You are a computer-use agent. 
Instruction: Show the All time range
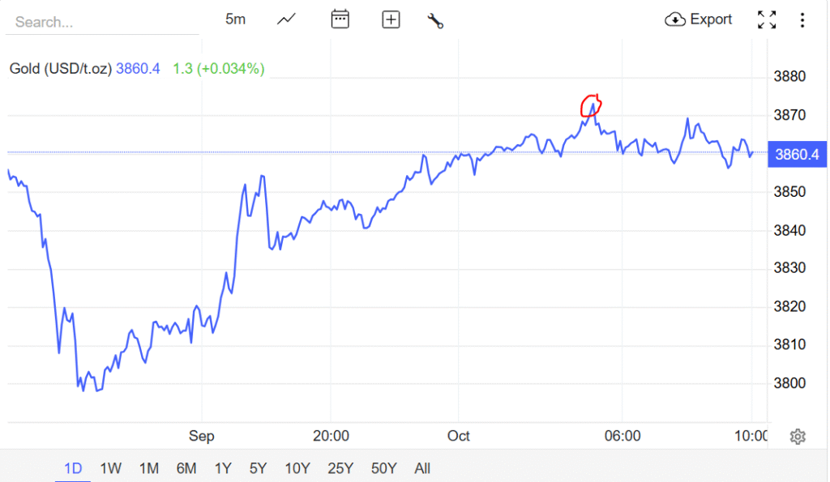421,468
